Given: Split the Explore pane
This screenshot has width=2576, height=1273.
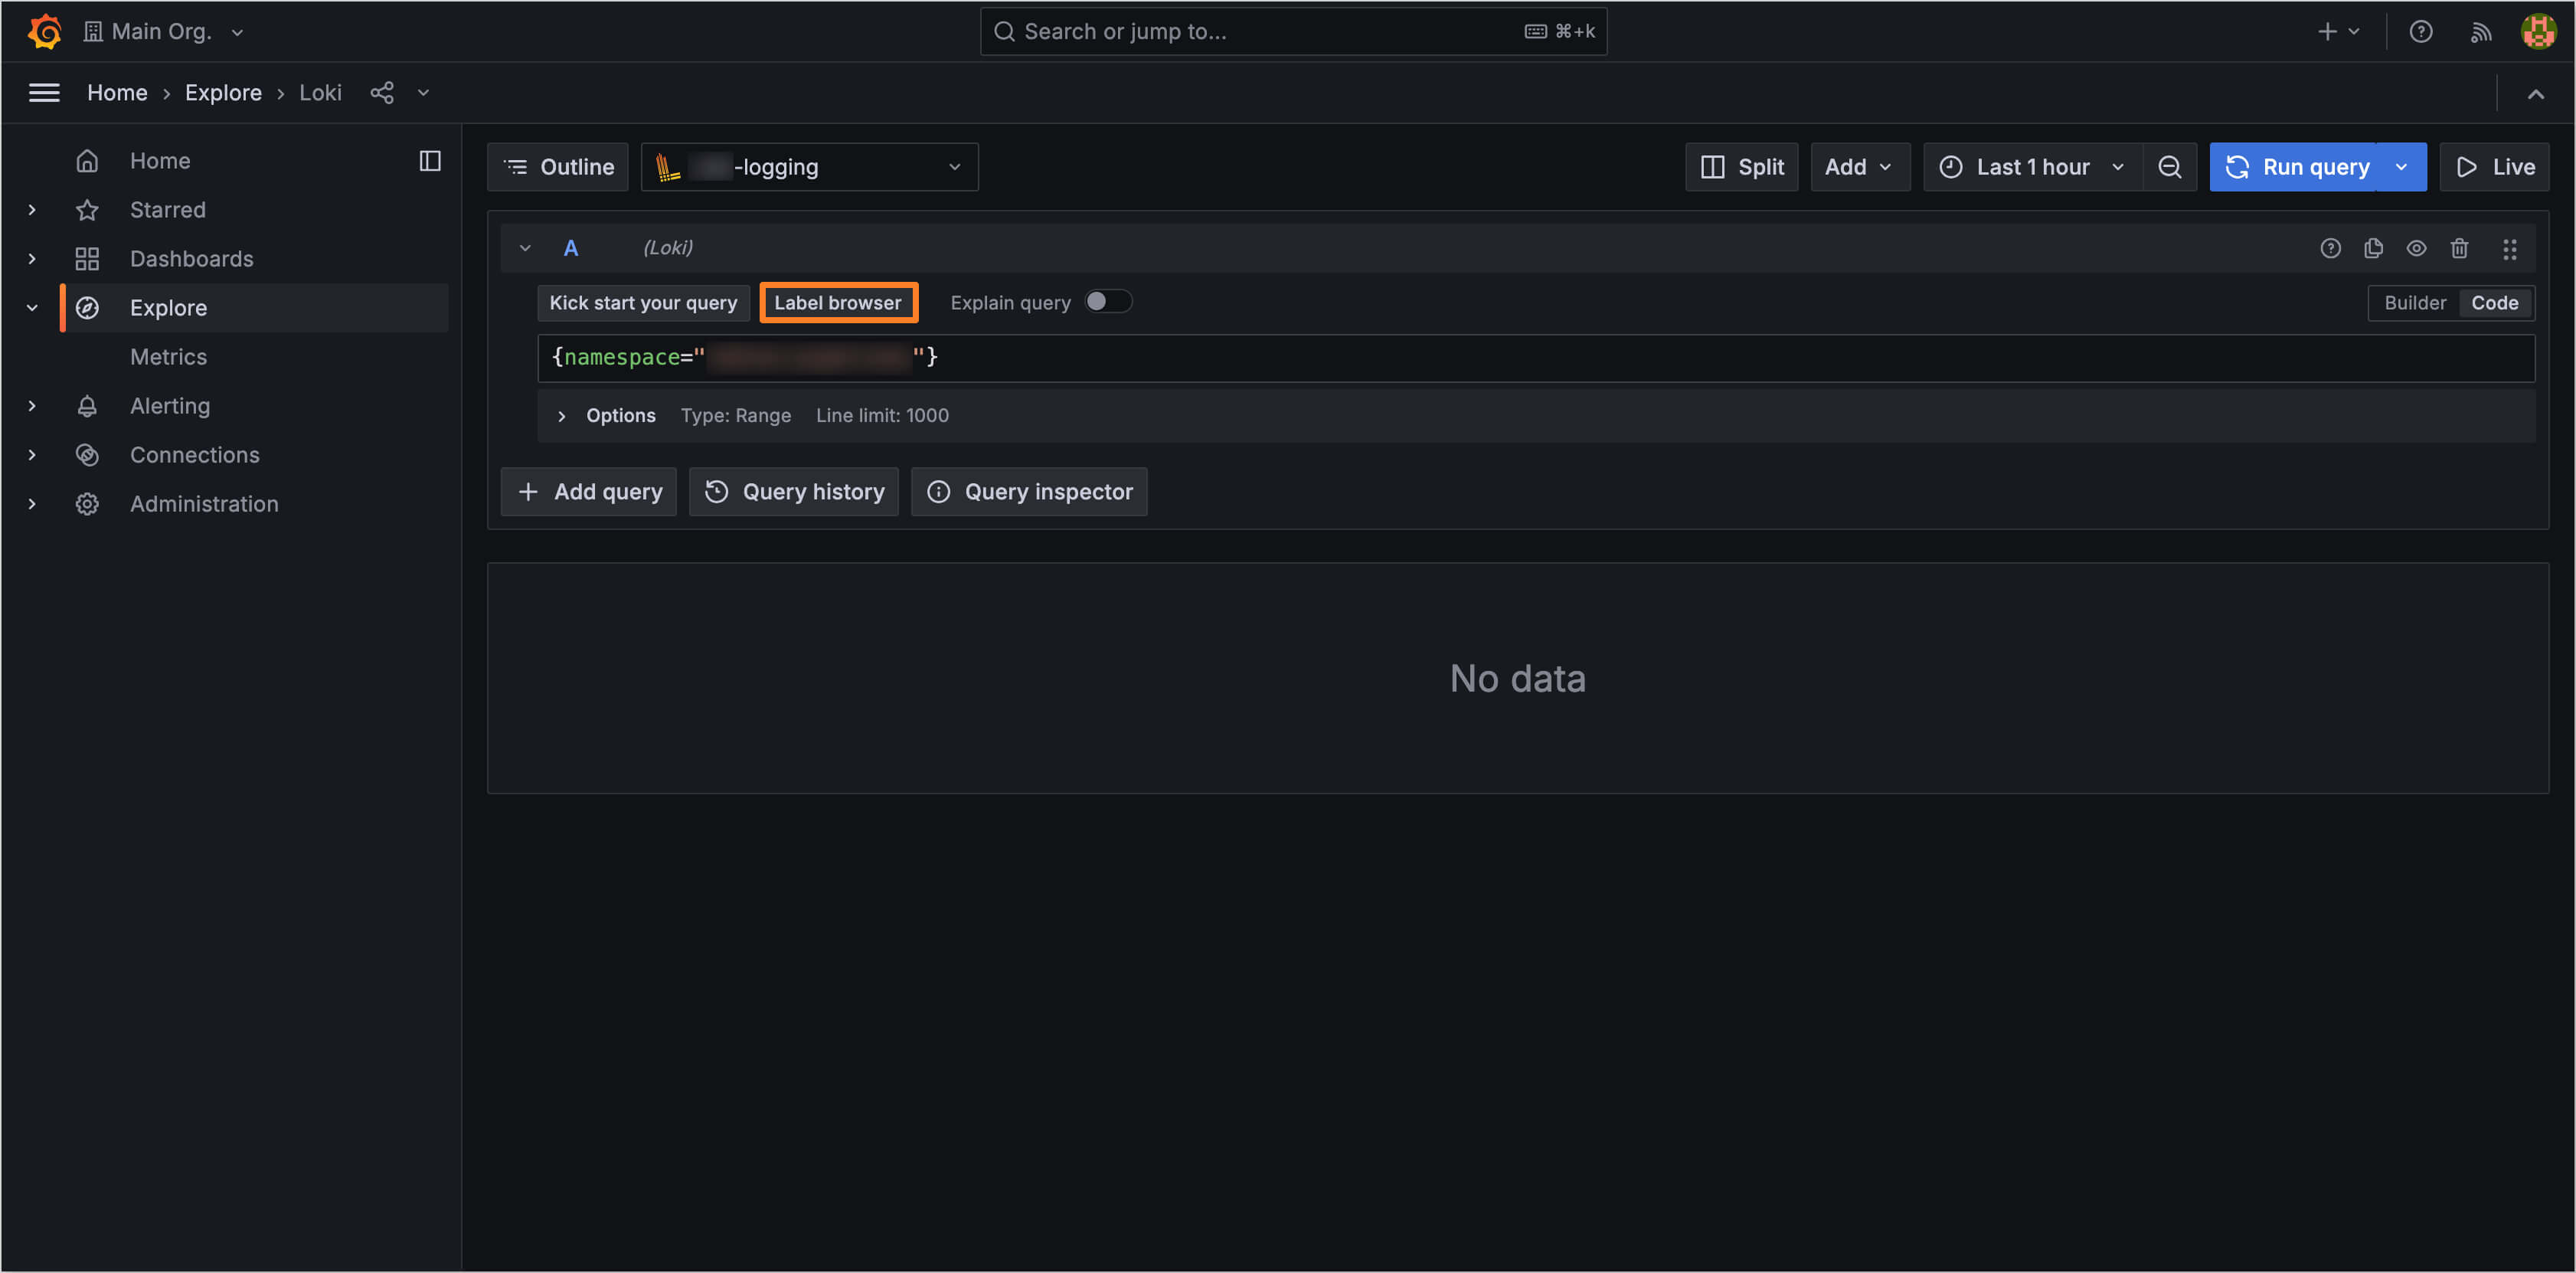Looking at the screenshot, I should tap(1741, 167).
